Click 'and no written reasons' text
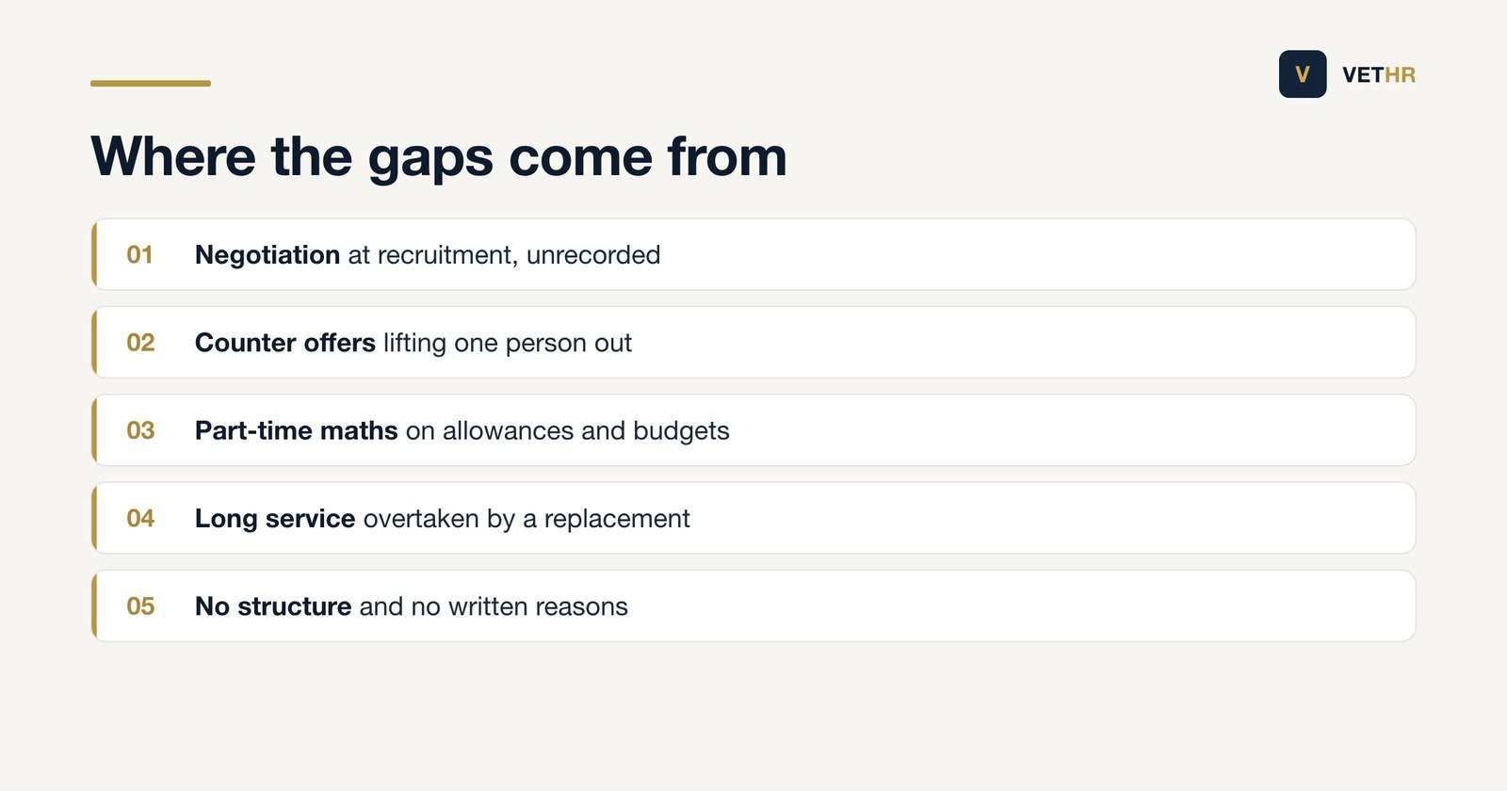Viewport: 1507px width, 791px height. coord(494,606)
